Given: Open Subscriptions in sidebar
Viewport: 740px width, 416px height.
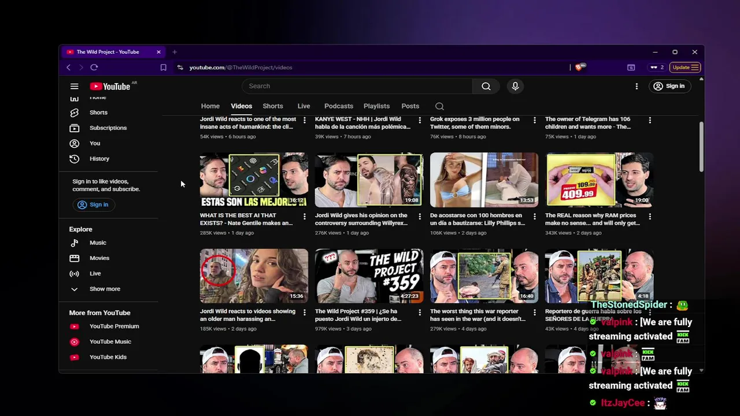Looking at the screenshot, I should coord(108,128).
